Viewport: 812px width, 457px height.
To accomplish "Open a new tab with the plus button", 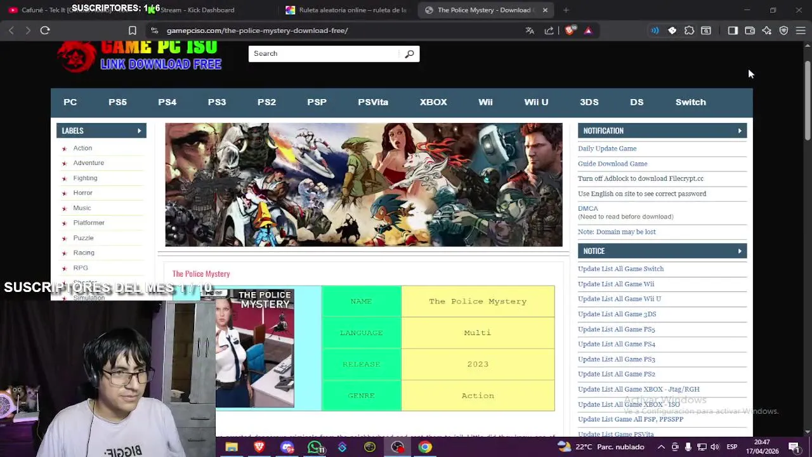I will 566,10.
